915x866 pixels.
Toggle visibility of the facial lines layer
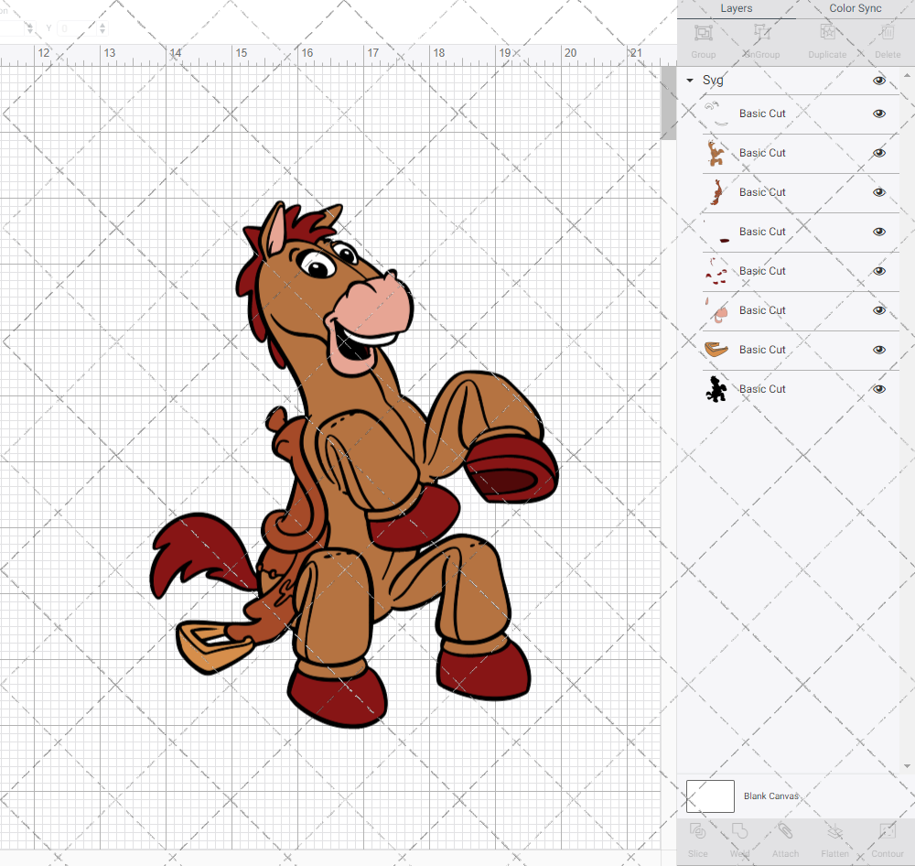click(878, 114)
